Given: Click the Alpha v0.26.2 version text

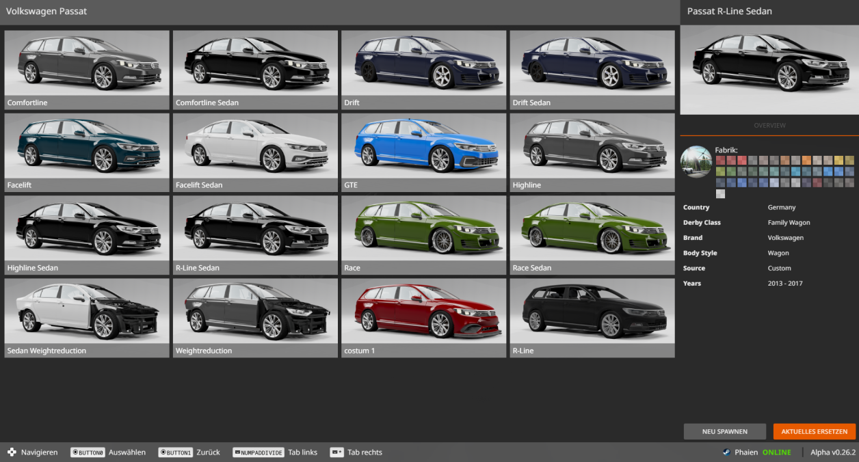Looking at the screenshot, I should pyautogui.click(x=833, y=452).
